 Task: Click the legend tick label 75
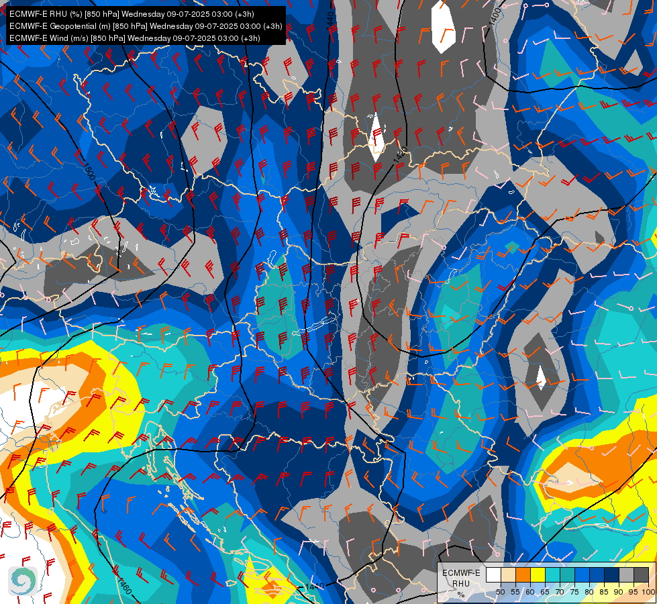(x=574, y=592)
